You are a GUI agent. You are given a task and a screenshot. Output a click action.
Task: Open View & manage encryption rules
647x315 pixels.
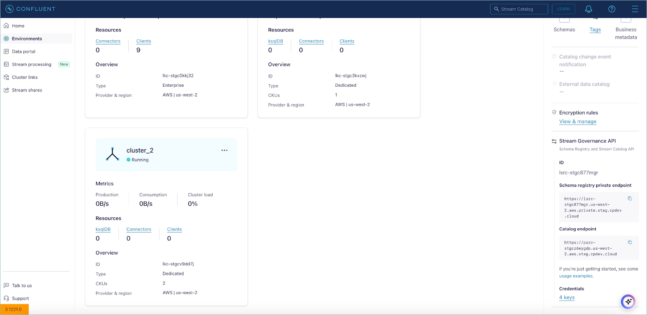[578, 121]
